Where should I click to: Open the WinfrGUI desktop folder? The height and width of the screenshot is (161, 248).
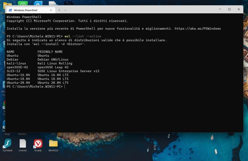tap(53, 145)
